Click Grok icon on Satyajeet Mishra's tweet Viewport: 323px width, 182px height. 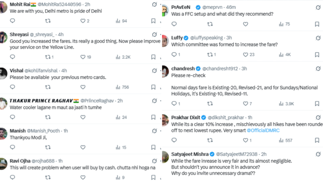[318, 154]
